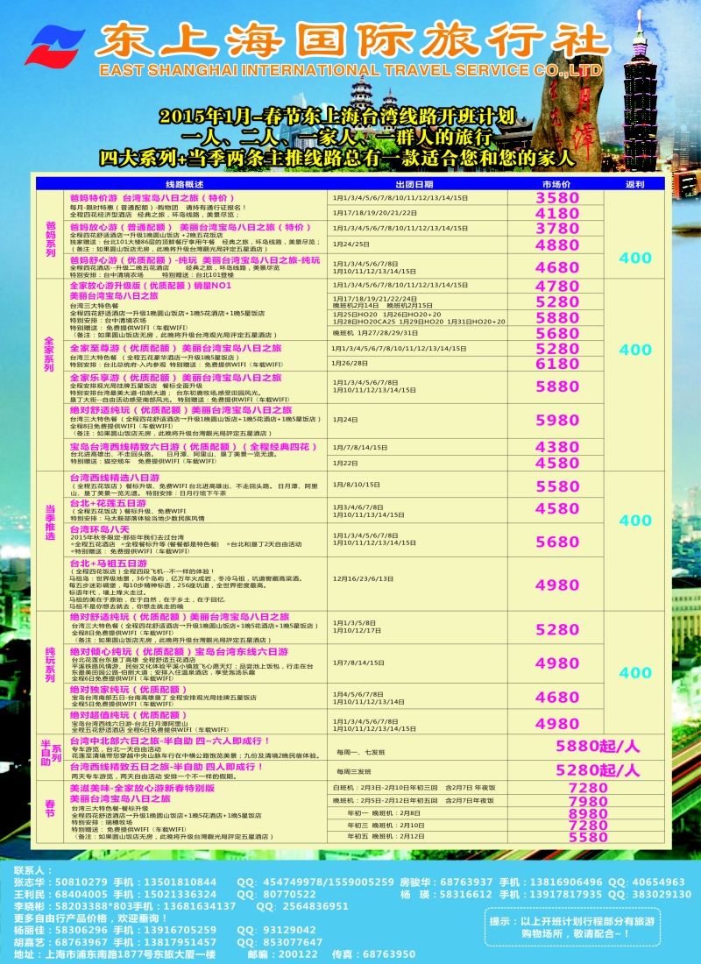Click the 联系人 heading

(33, 870)
